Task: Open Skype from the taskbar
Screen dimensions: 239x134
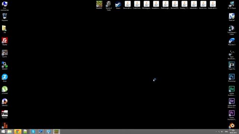Action: click(33, 131)
